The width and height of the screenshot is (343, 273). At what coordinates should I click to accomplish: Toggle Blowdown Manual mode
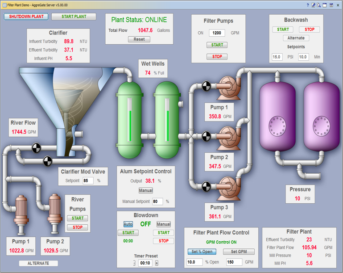coord(163,224)
